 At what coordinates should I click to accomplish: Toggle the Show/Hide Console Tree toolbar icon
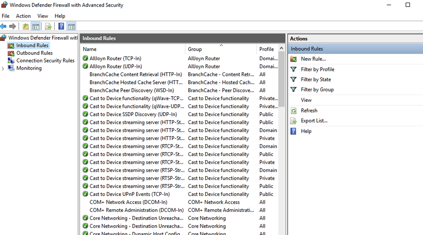click(x=36, y=26)
